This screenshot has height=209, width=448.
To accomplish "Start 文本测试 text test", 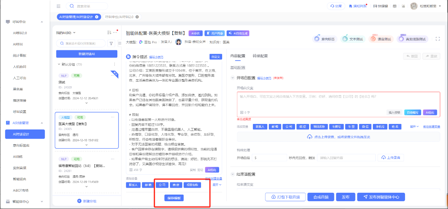I will click(x=352, y=39).
